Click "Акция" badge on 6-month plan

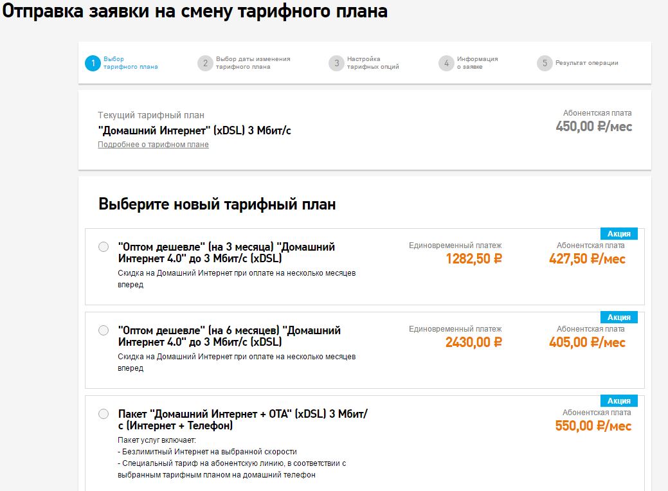point(618,317)
